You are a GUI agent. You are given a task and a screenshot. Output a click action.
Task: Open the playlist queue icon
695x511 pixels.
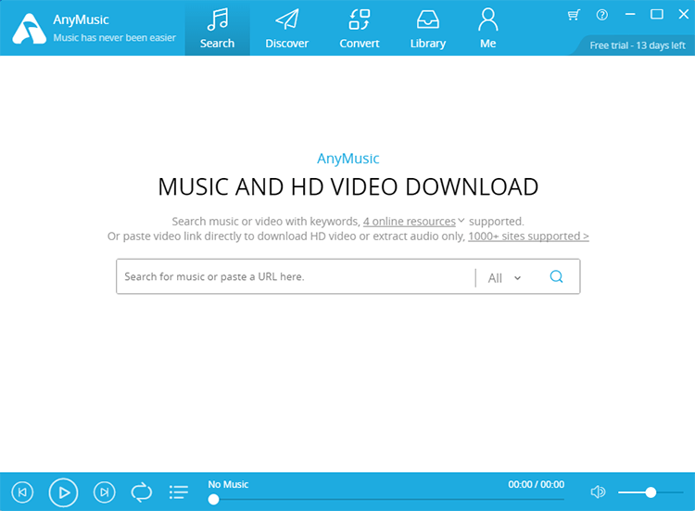click(179, 492)
